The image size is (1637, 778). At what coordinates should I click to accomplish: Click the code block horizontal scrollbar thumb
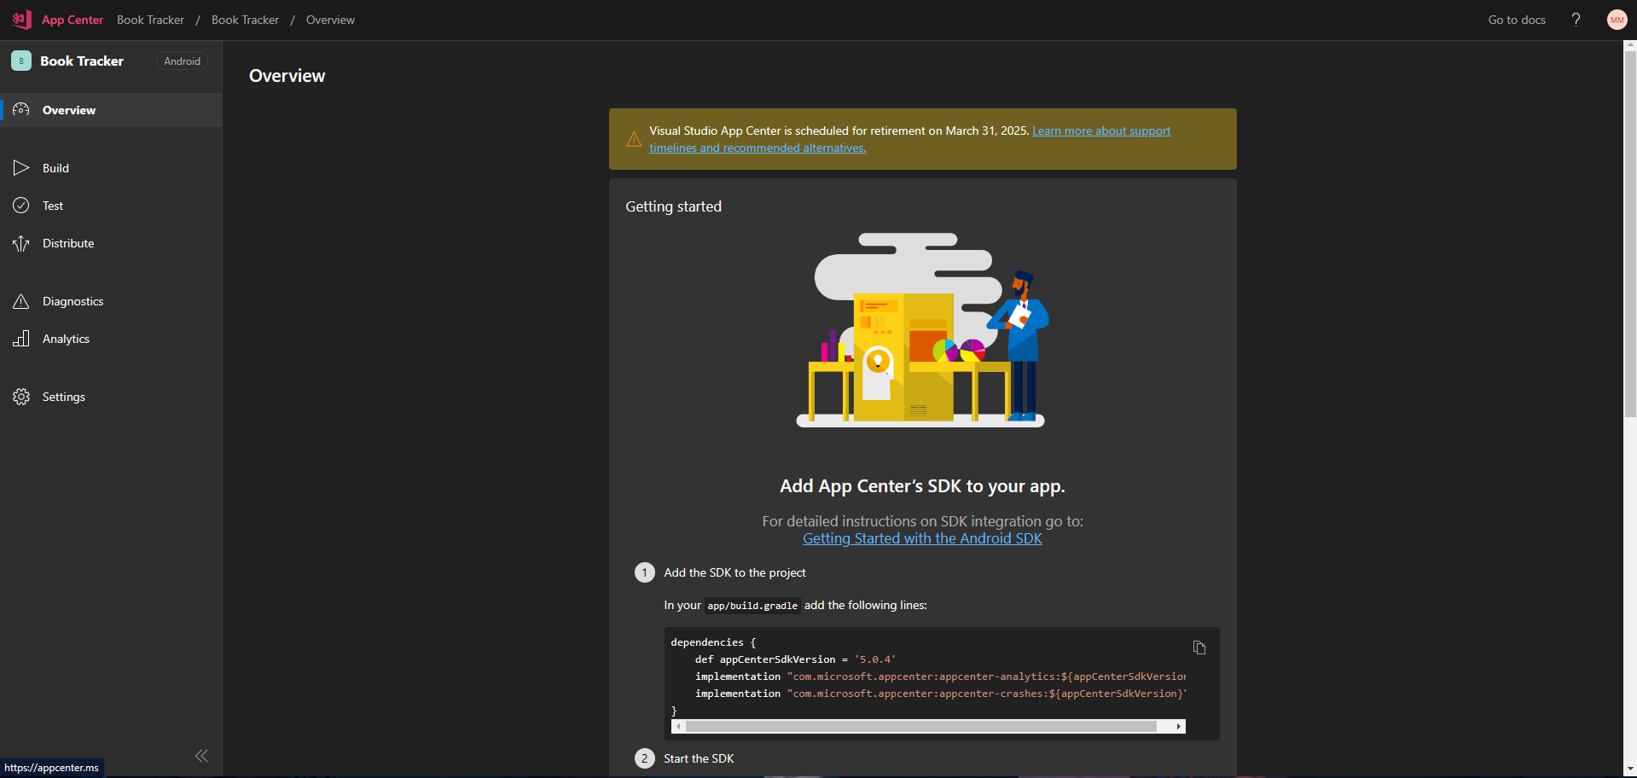point(921,727)
